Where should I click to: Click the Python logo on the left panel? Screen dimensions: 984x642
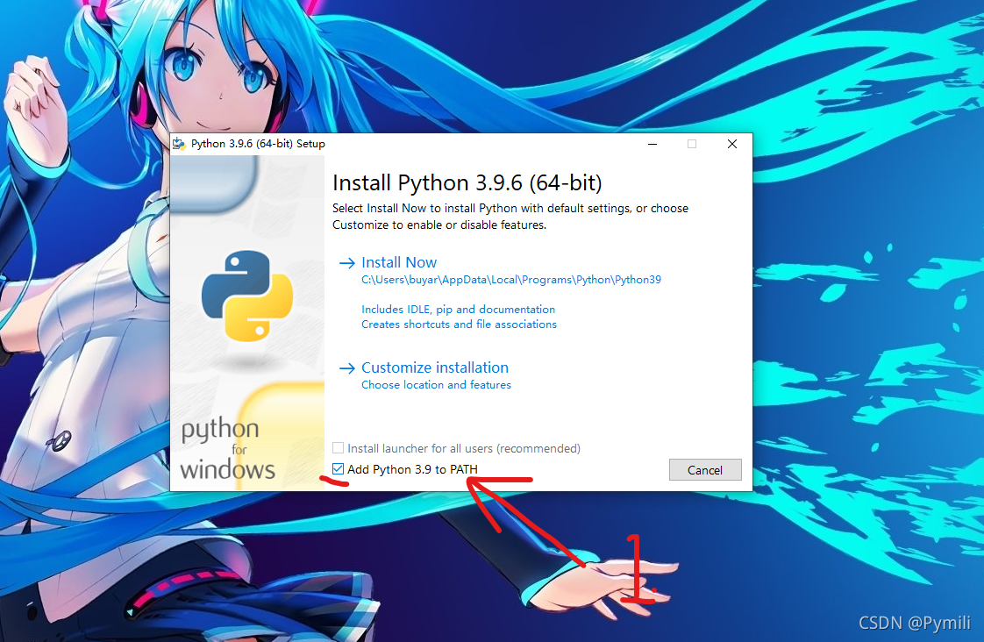247,294
